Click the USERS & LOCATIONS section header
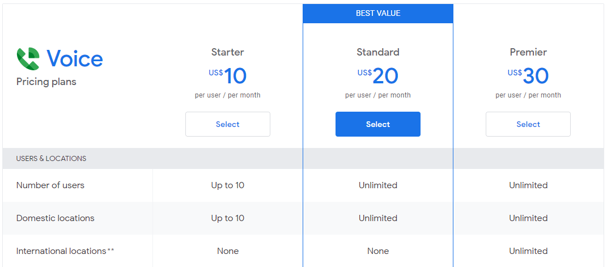The height and width of the screenshot is (267, 607). pyautogui.click(x=51, y=159)
